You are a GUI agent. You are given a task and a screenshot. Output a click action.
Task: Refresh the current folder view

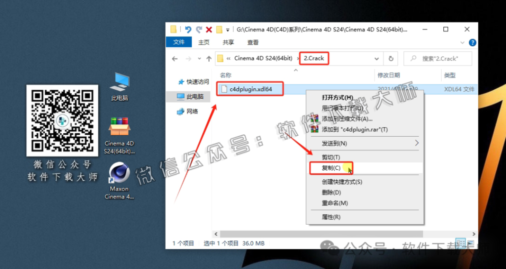pyautogui.click(x=391, y=58)
